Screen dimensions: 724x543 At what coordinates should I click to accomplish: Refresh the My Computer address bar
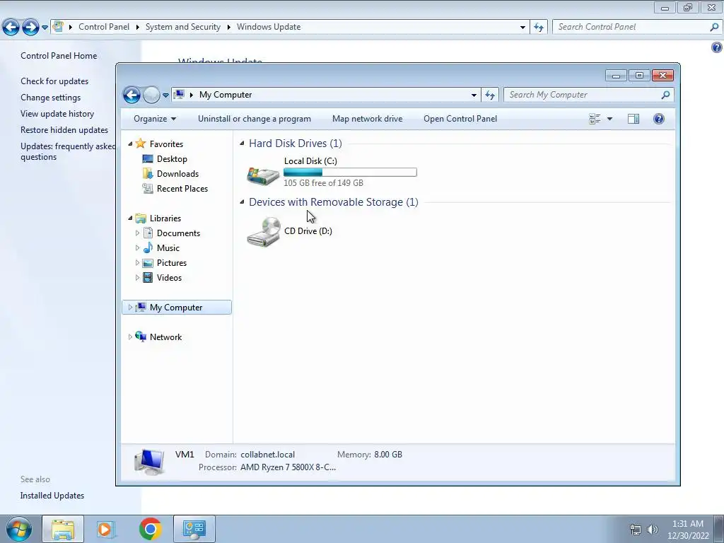490,95
